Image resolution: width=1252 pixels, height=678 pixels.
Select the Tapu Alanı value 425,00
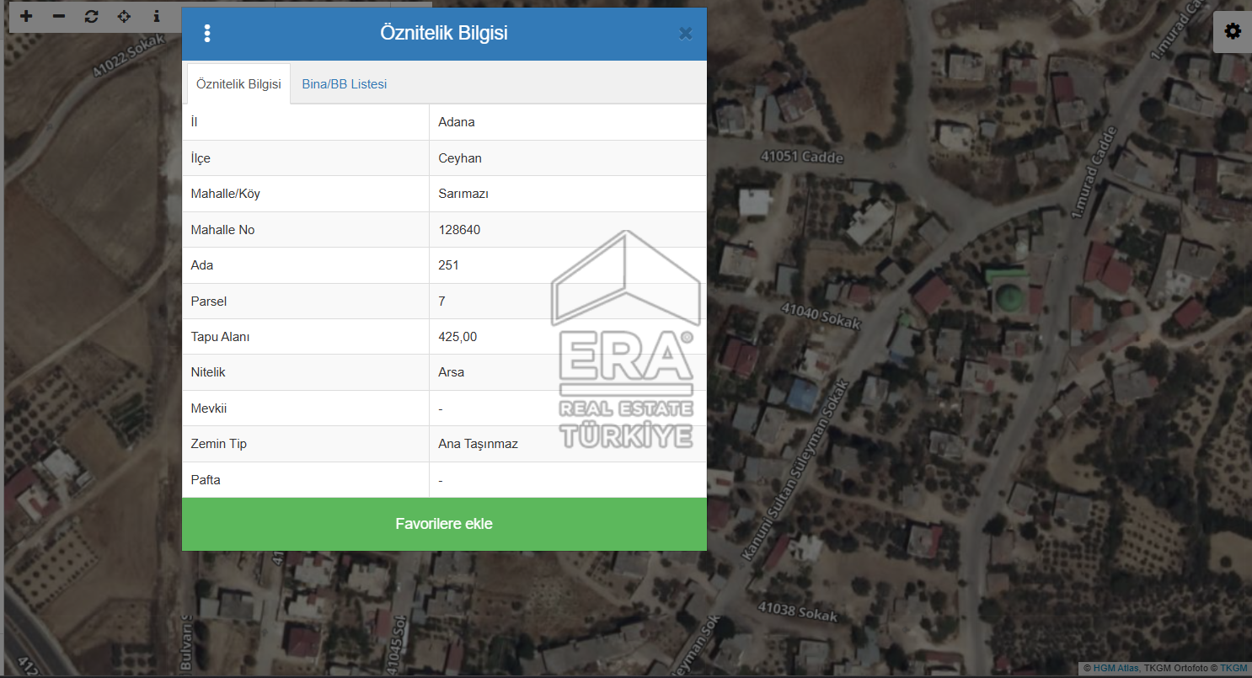coord(457,337)
